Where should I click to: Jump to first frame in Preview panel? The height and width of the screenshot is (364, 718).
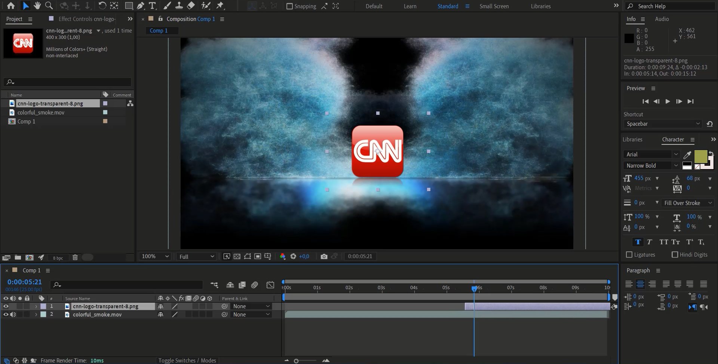coord(645,101)
